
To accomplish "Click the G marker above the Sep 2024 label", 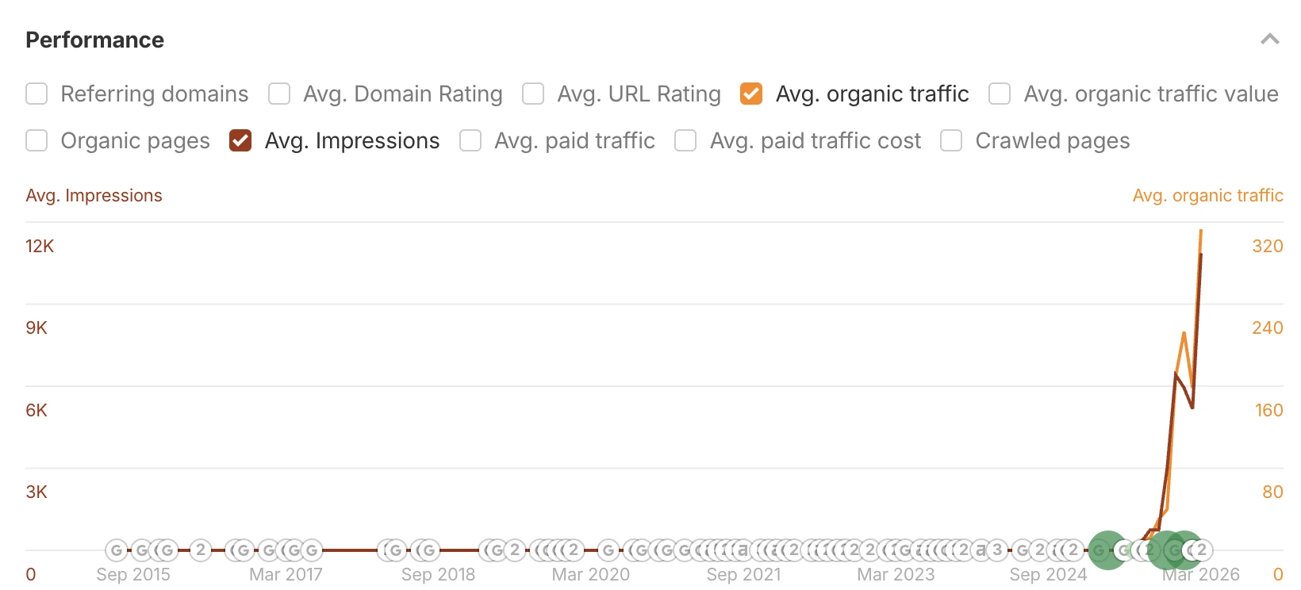I will point(1023,550).
